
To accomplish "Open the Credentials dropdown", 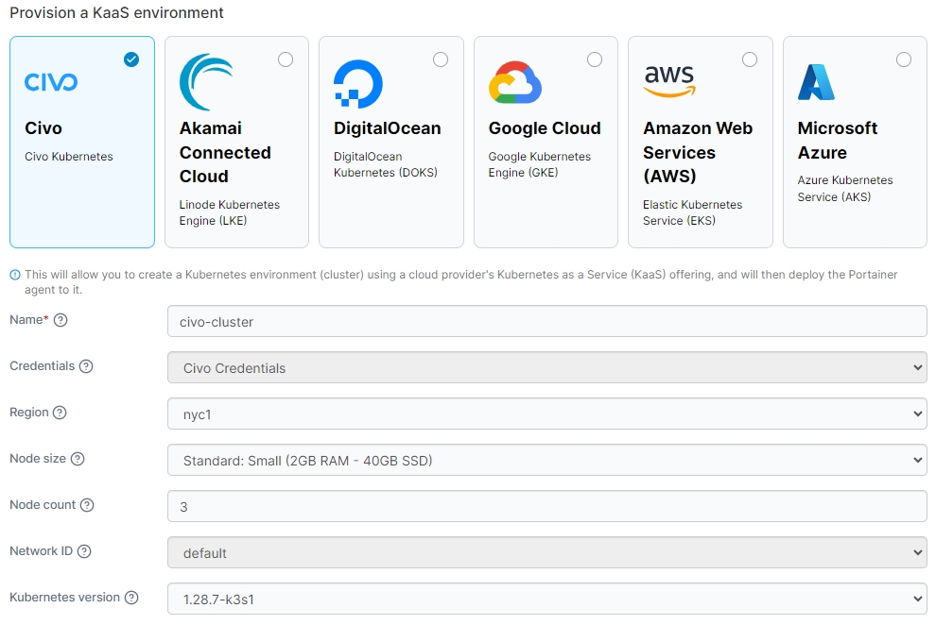I will coord(546,367).
